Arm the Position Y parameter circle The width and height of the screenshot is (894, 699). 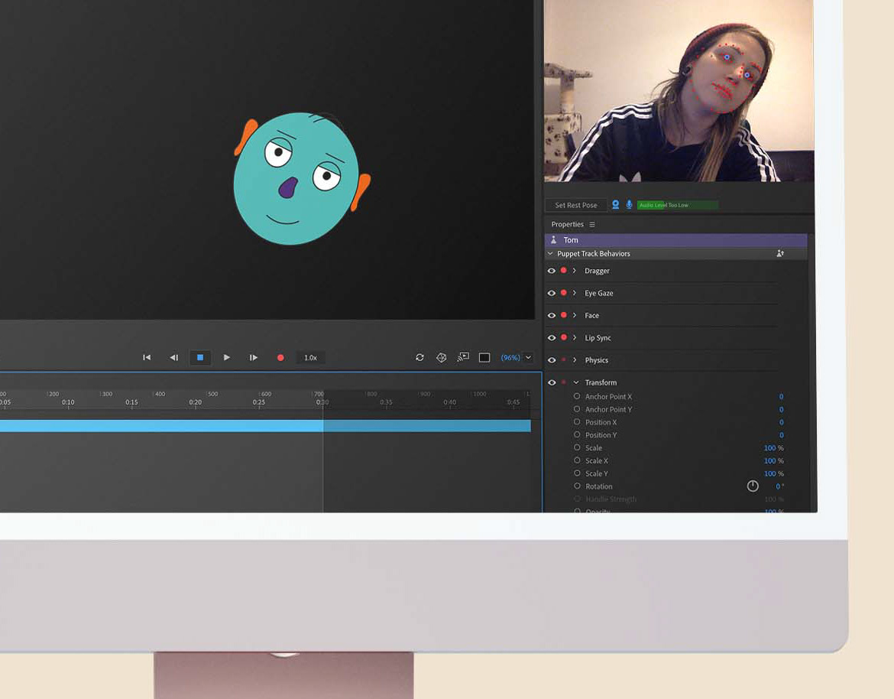tap(577, 435)
